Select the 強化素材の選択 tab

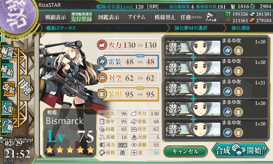pyautogui.click(x=191, y=28)
